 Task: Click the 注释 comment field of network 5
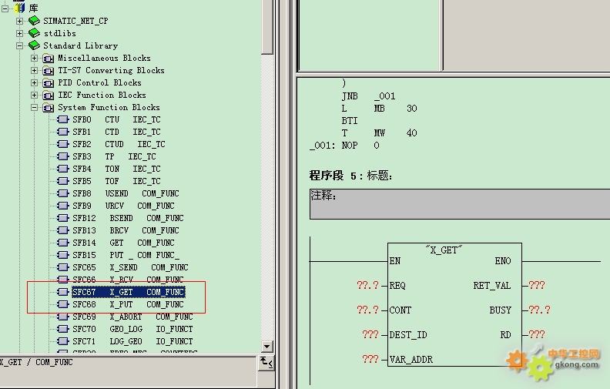click(460, 204)
